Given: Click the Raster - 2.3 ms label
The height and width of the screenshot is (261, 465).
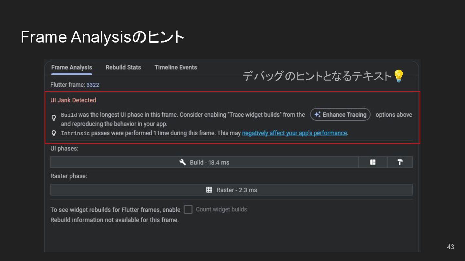Looking at the screenshot, I should tap(237, 190).
